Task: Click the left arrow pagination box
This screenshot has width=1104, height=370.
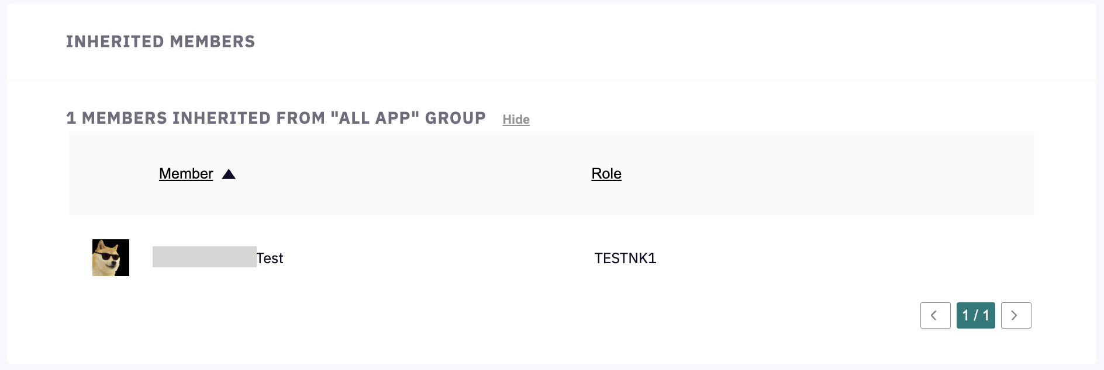Action: (x=934, y=315)
